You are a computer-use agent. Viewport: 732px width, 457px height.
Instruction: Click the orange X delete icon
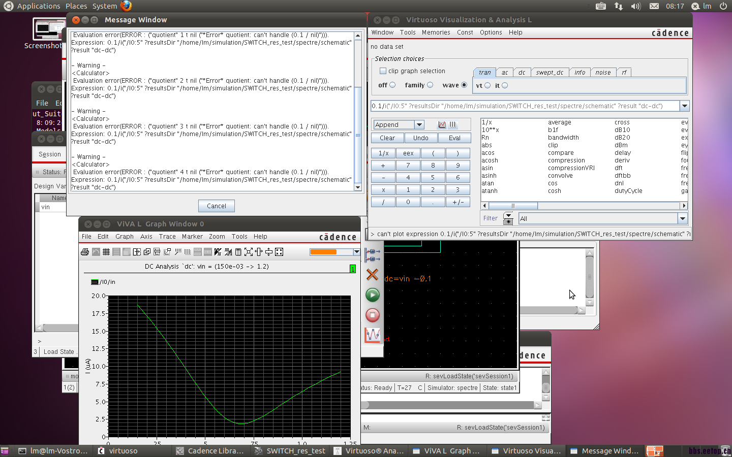[x=373, y=275]
